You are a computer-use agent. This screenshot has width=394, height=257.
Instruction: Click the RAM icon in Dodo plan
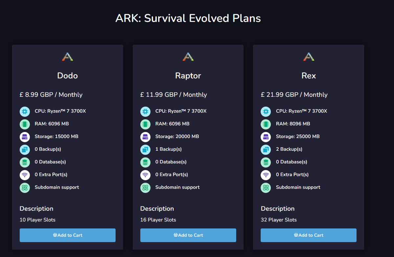[25, 124]
